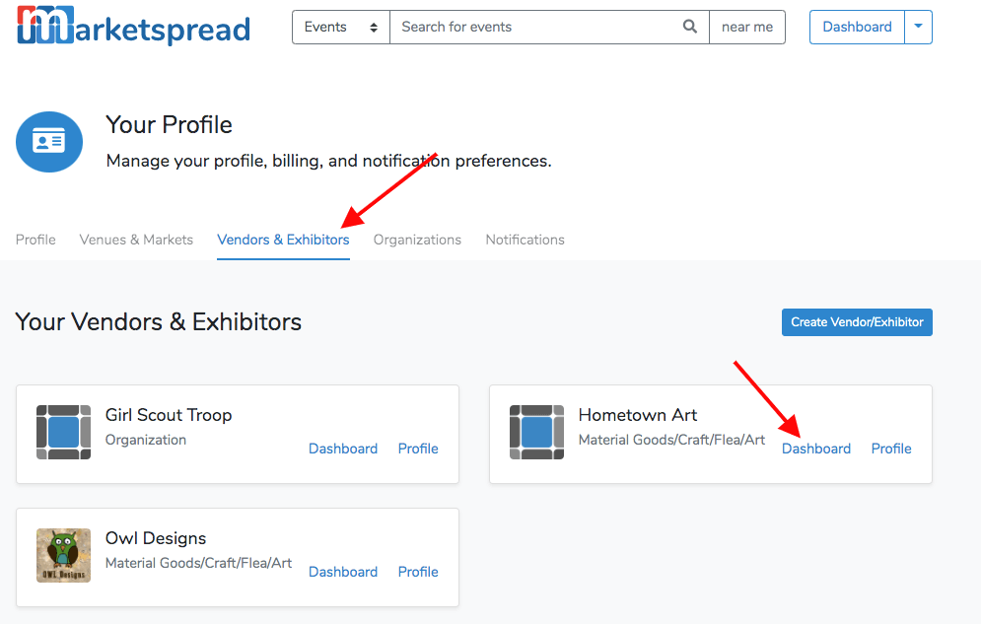Screen dimensions: 981x624
Task: Open the Hometown Art placeholder logo
Action: pos(536,432)
